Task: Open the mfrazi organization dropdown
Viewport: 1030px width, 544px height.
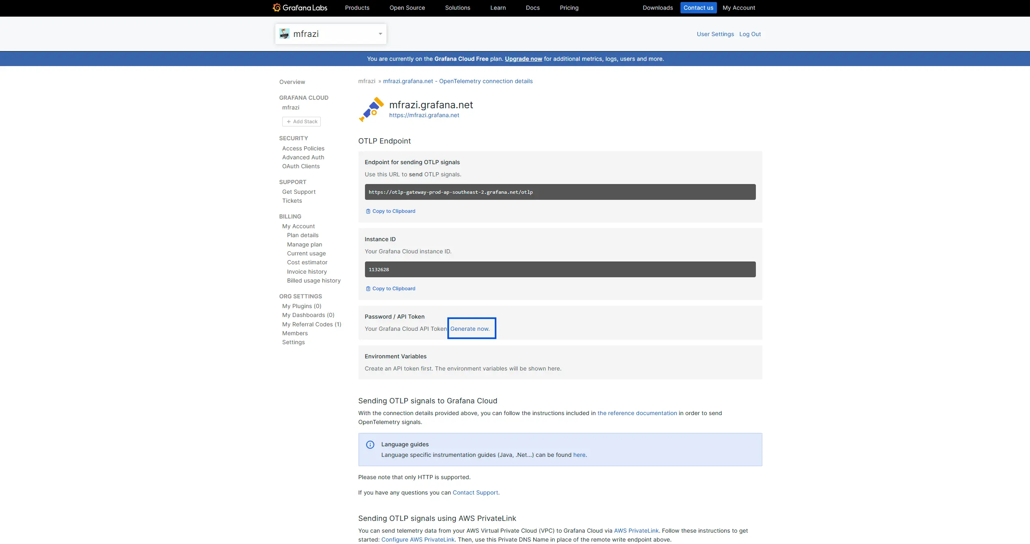Action: [x=331, y=34]
